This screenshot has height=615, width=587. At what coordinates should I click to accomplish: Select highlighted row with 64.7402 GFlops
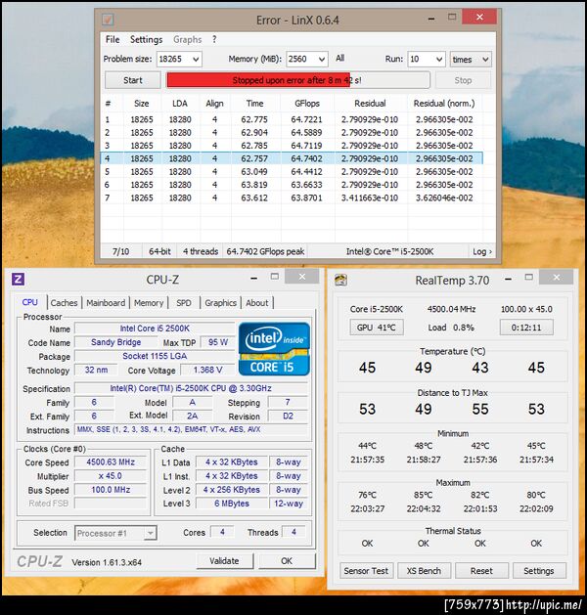[x=292, y=158]
